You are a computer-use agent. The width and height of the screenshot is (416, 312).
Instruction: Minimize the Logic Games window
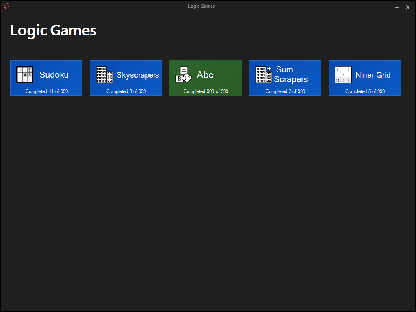[397, 7]
